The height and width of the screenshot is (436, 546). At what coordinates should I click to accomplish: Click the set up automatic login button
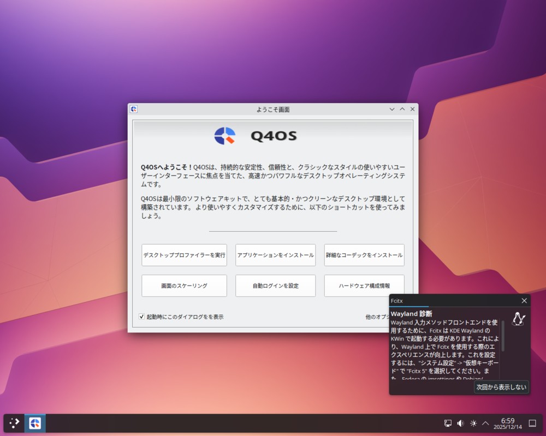pyautogui.click(x=275, y=286)
